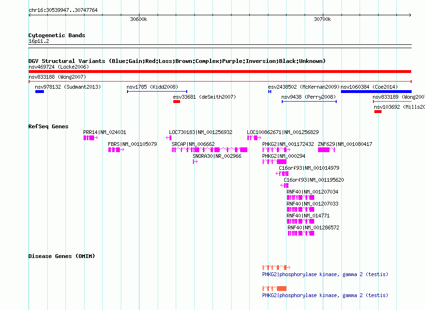Click the ZNF629|NM_001080417 label
This screenshot has height=310, width=425.
[345, 144]
